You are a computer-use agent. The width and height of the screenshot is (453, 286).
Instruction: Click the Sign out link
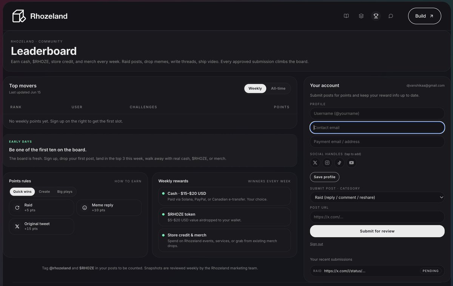(316, 244)
